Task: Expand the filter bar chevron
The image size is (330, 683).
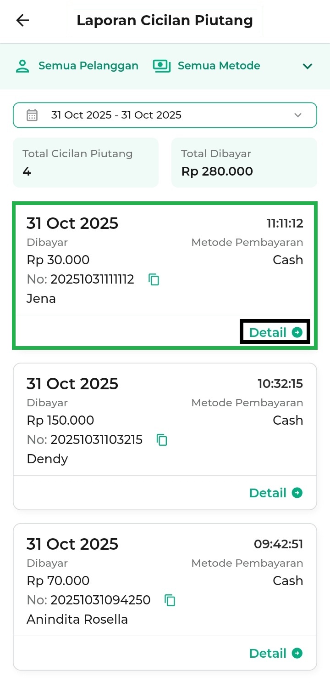Action: (308, 66)
